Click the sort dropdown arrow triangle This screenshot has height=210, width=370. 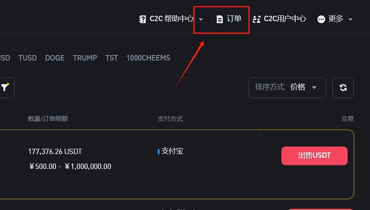click(x=314, y=88)
